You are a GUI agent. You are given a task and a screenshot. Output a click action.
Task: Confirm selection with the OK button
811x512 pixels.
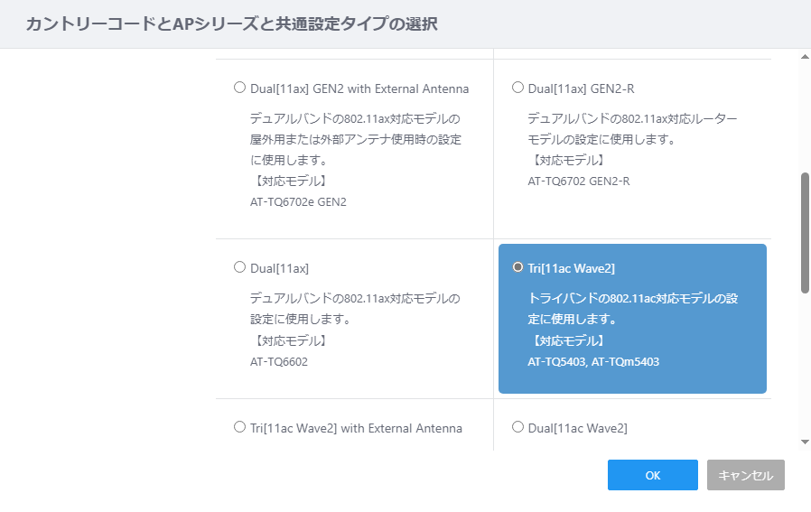[x=653, y=475]
